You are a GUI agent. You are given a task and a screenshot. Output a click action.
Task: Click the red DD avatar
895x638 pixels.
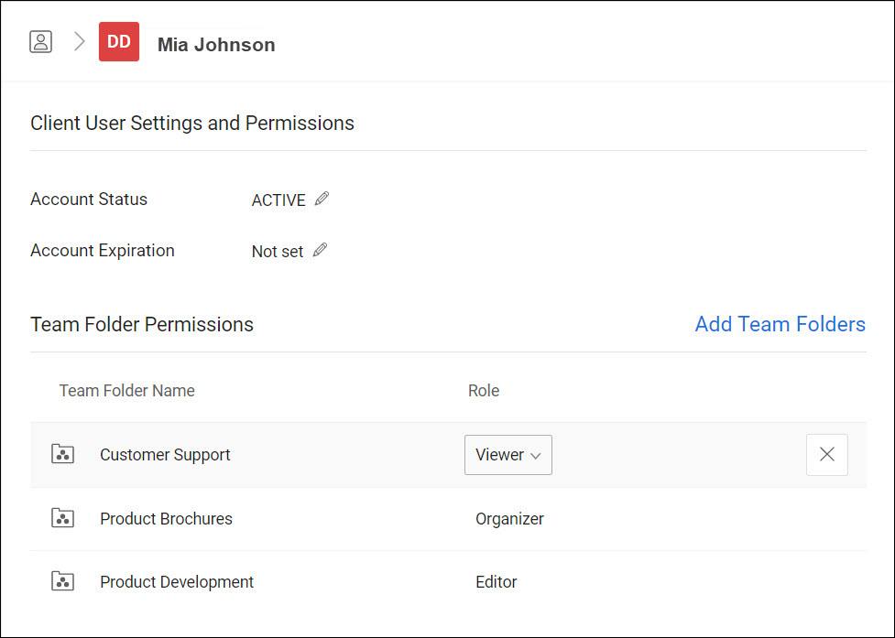point(119,42)
